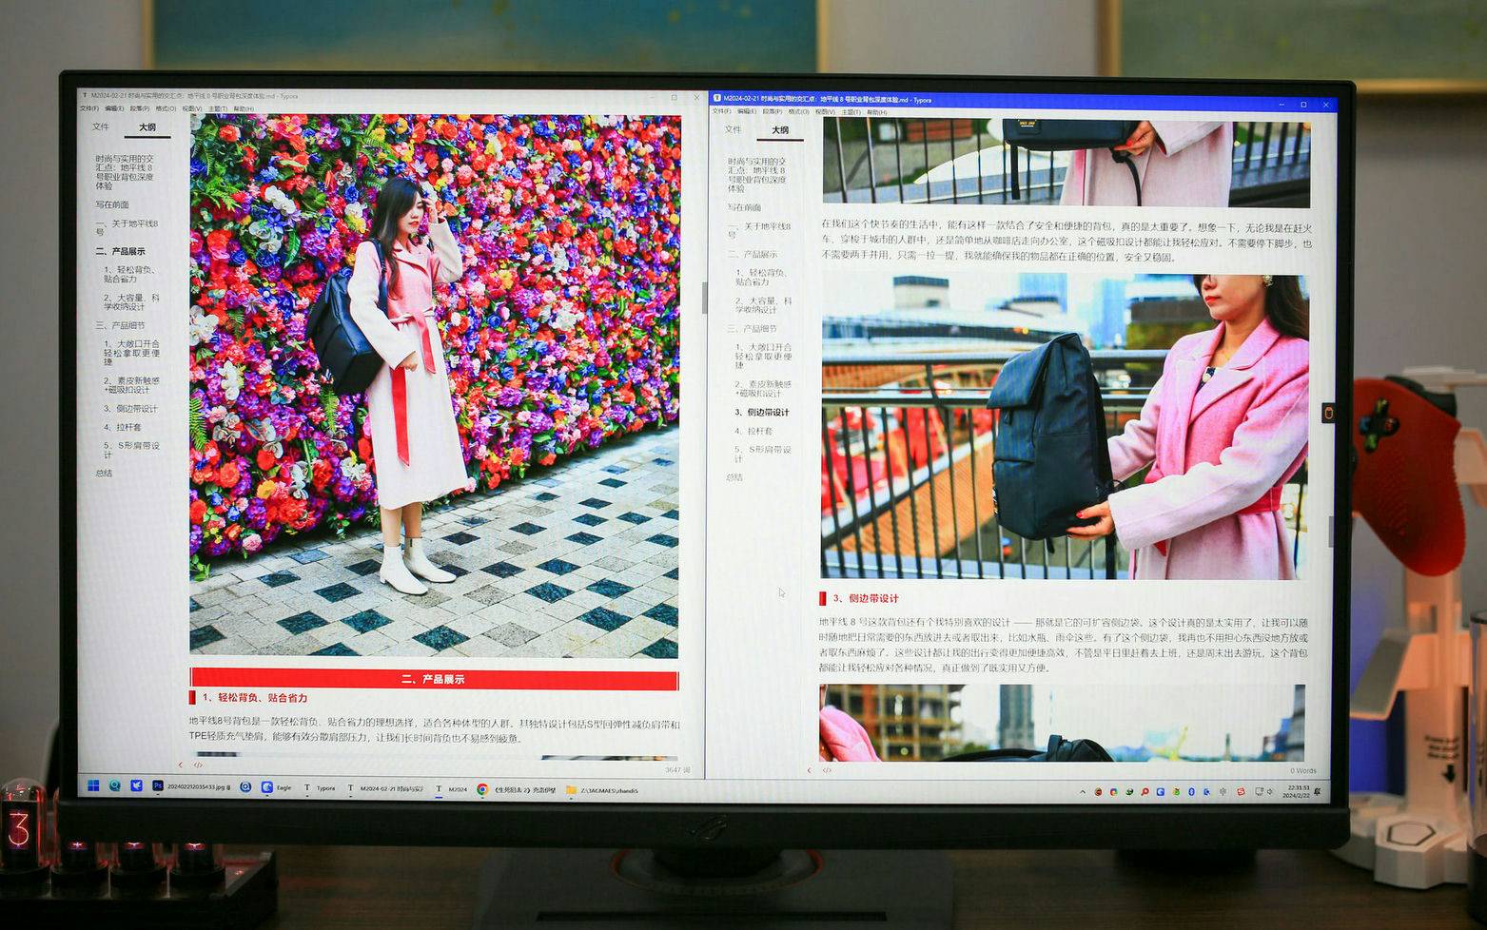1487x930 pixels.
Task: Open the File Explorer folder in taskbar
Action: click(x=571, y=790)
